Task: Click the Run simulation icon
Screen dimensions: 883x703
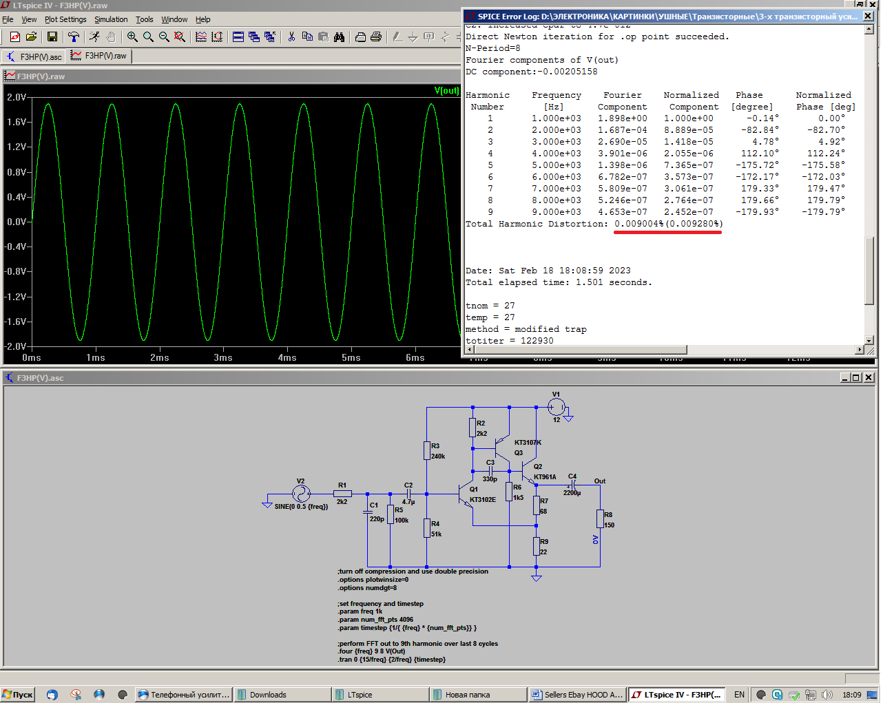Action: 94,37
